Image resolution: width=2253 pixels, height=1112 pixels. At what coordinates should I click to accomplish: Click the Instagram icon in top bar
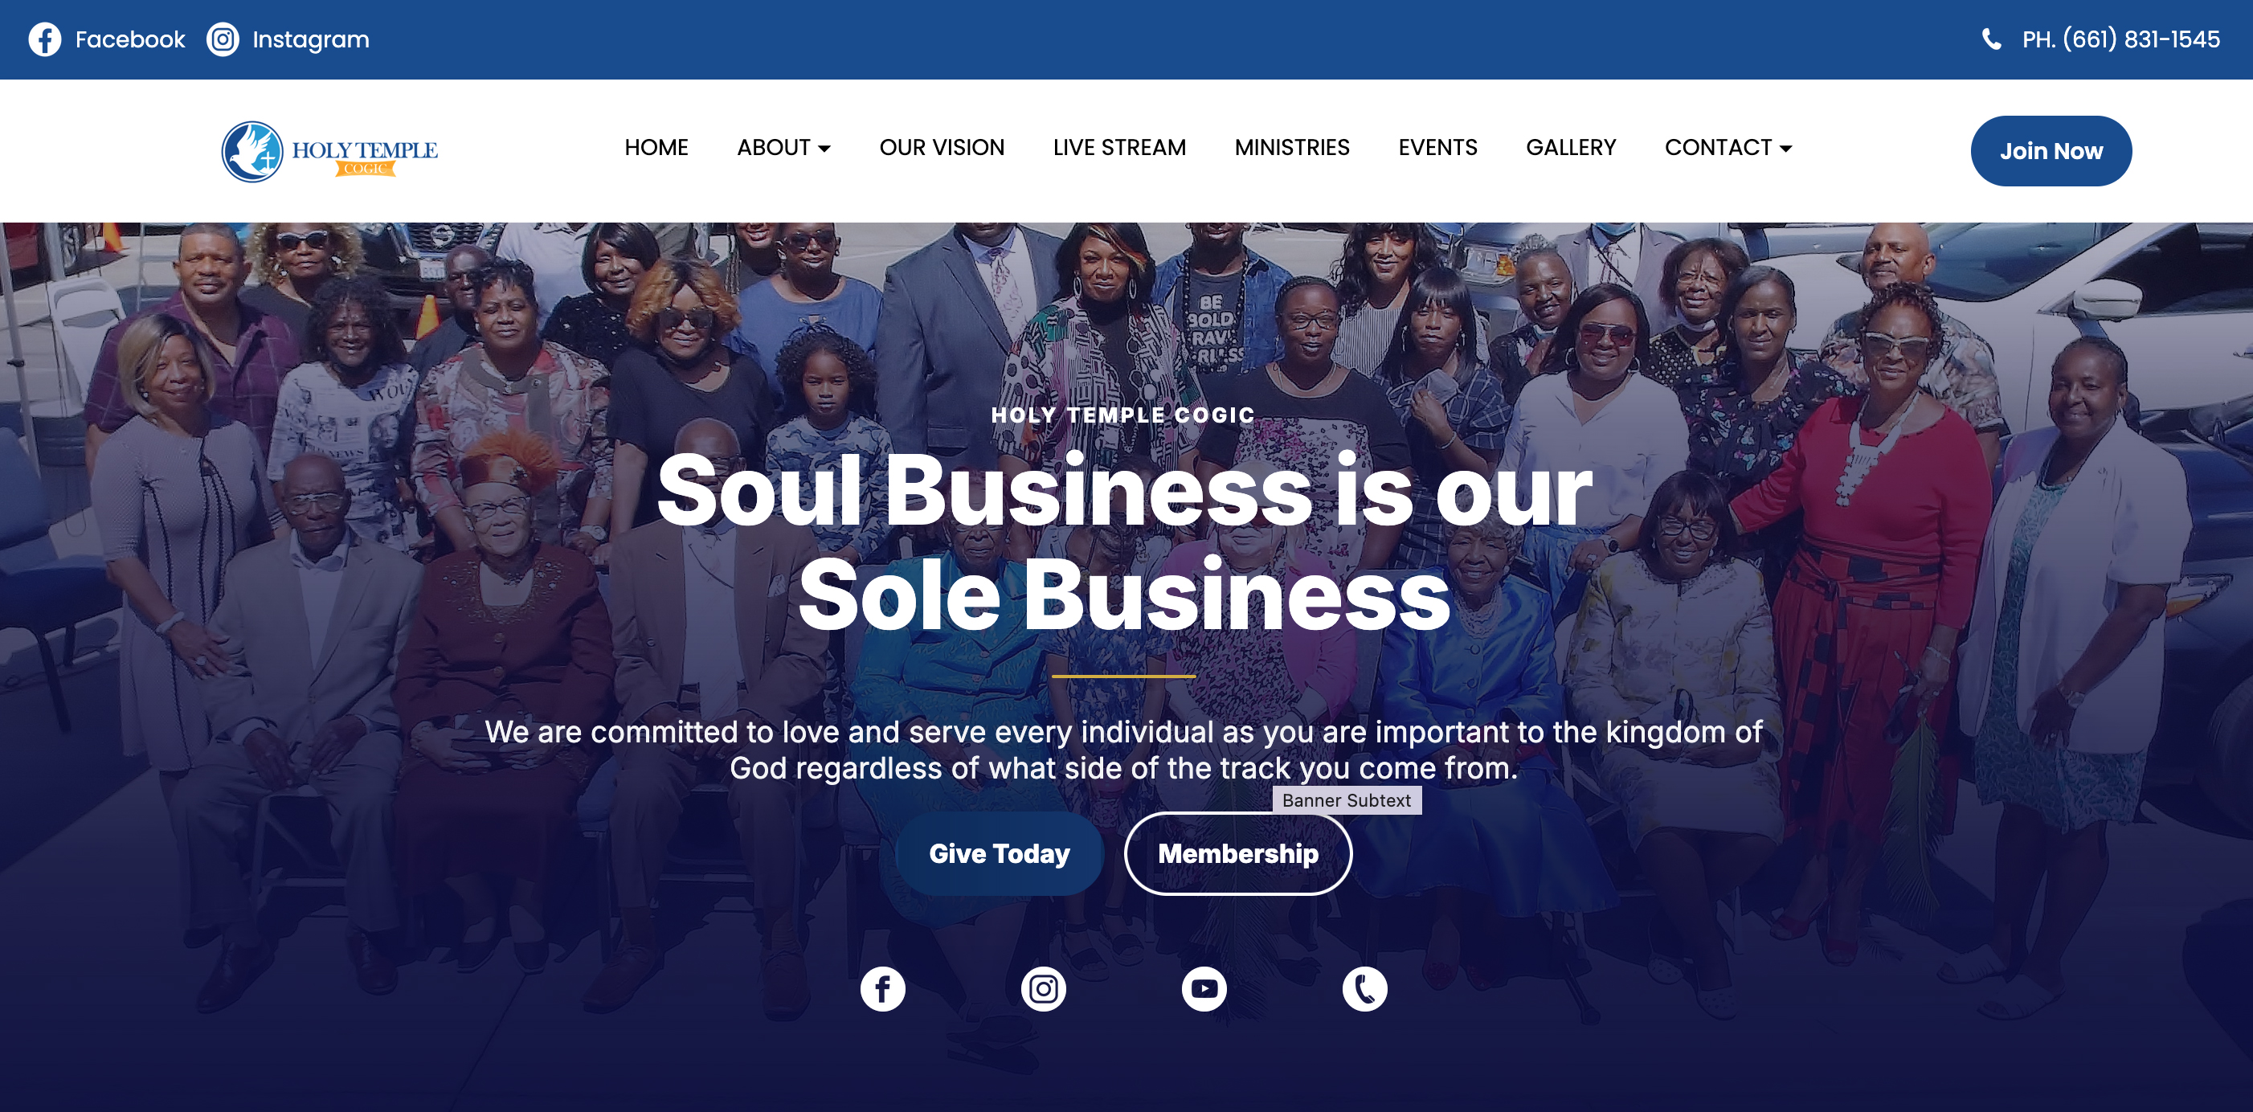[x=223, y=39]
